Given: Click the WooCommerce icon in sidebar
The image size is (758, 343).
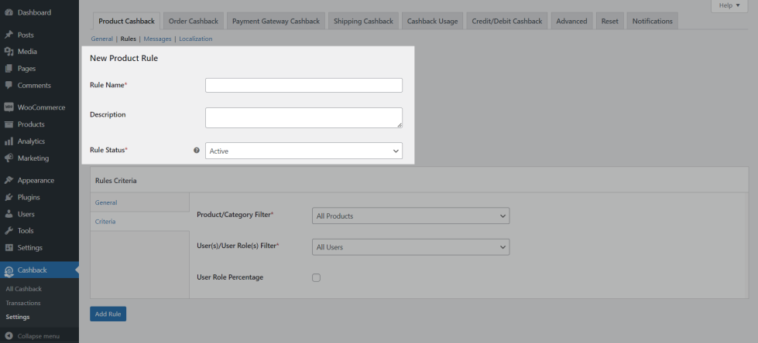Looking at the screenshot, I should [9, 107].
